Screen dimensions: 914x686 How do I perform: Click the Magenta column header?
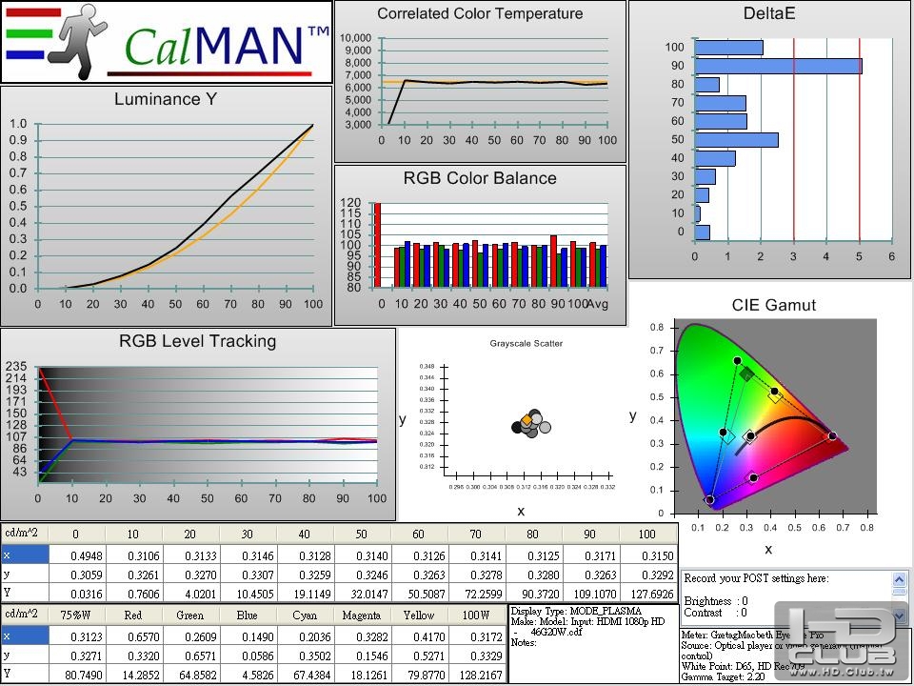362,615
